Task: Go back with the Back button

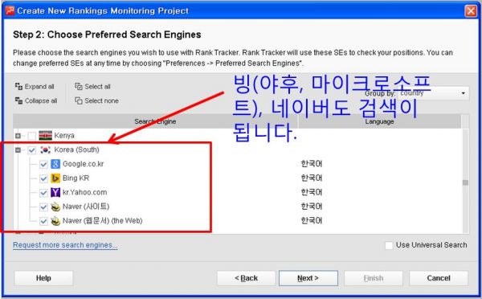Action: 247,278
